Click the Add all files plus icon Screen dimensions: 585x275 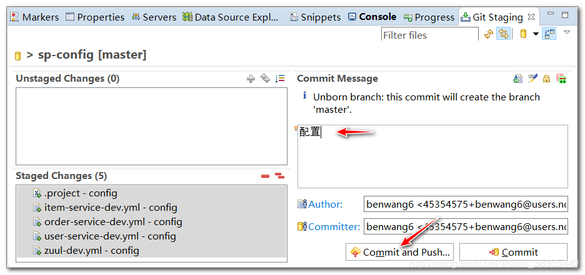click(x=265, y=79)
